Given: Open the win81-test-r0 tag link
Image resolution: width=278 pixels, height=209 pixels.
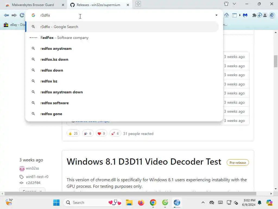Looking at the screenshot, I should (37, 177).
